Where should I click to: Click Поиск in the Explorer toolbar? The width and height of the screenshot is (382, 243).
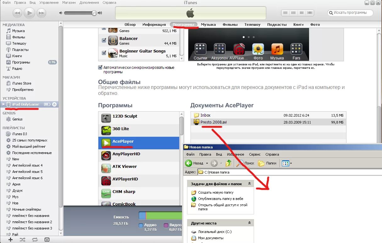[x=245, y=163]
